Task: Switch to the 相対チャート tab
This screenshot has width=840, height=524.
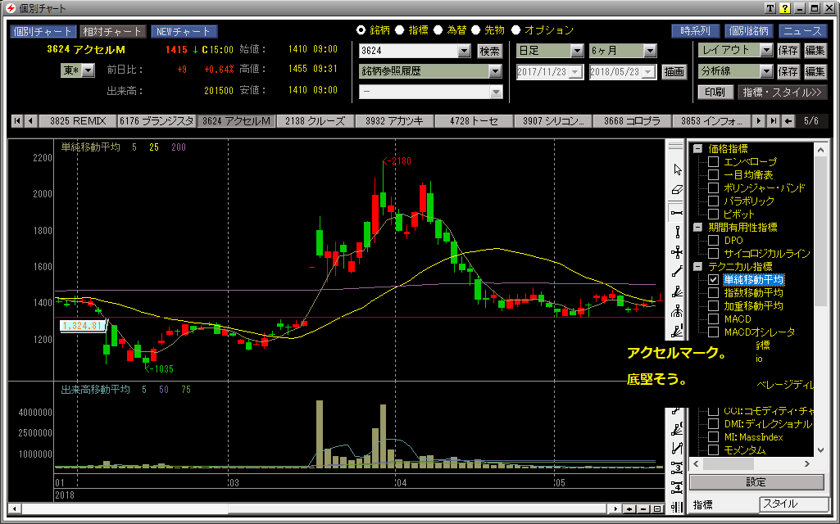Action: (x=111, y=32)
